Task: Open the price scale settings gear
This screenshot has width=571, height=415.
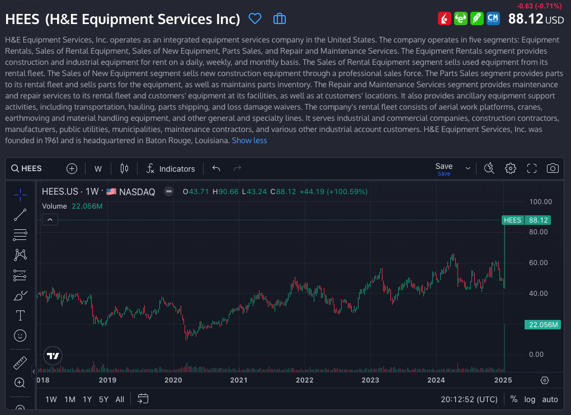Action: (x=544, y=380)
